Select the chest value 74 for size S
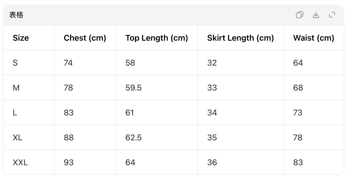Image resolution: width=356 pixels, height=183 pixels. pos(68,63)
